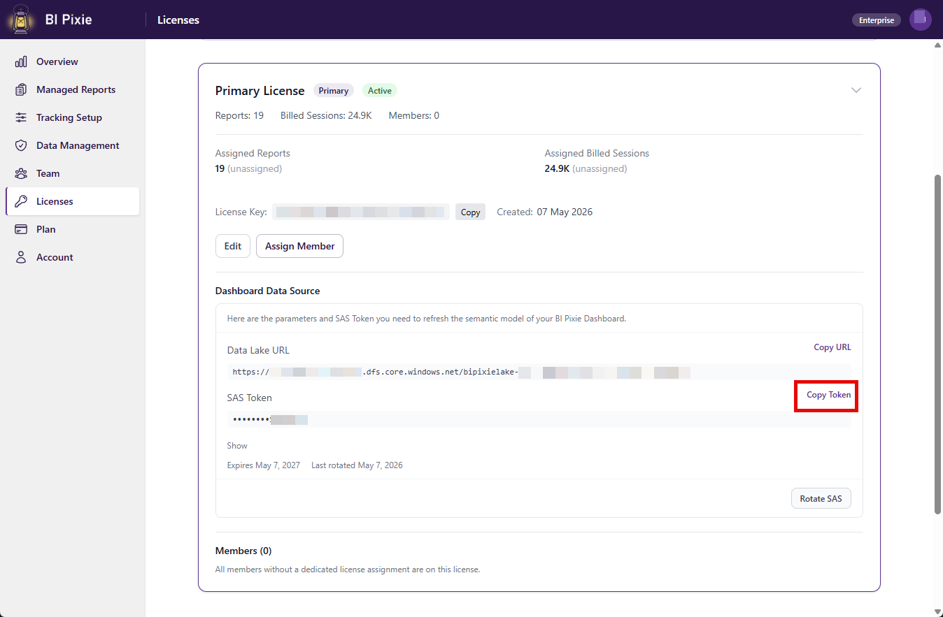943x617 pixels.
Task: Click Last rotated May 7, 2026 text
Action: point(357,465)
